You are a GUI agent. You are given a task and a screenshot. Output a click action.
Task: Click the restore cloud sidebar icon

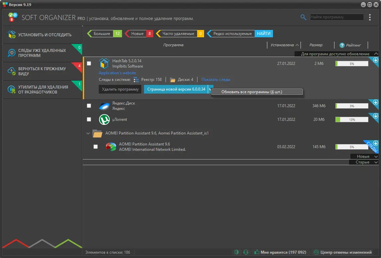pos(12,71)
